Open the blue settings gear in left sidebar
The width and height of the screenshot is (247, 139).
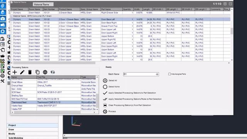coord(3,31)
